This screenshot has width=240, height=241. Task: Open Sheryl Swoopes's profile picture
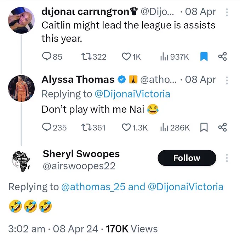coord(21,161)
